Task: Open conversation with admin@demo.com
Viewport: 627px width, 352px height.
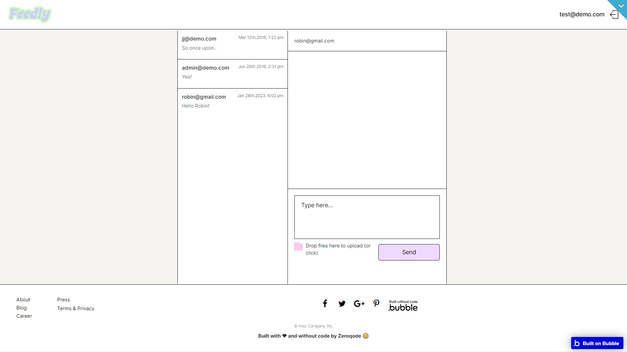Action: pos(233,74)
